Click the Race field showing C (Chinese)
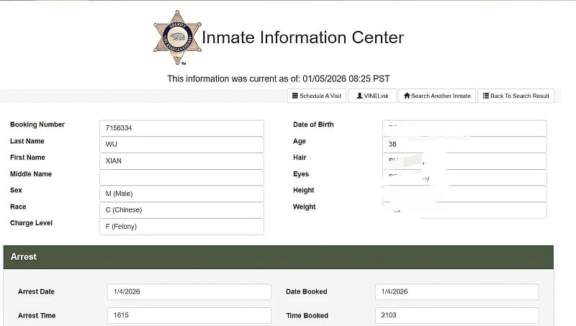 181,210
